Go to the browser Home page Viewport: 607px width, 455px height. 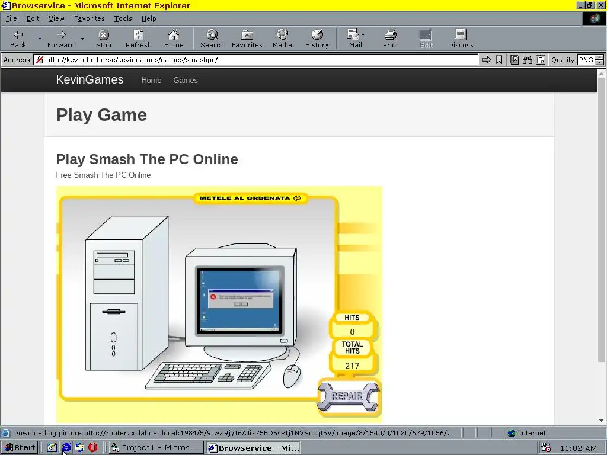point(174,39)
